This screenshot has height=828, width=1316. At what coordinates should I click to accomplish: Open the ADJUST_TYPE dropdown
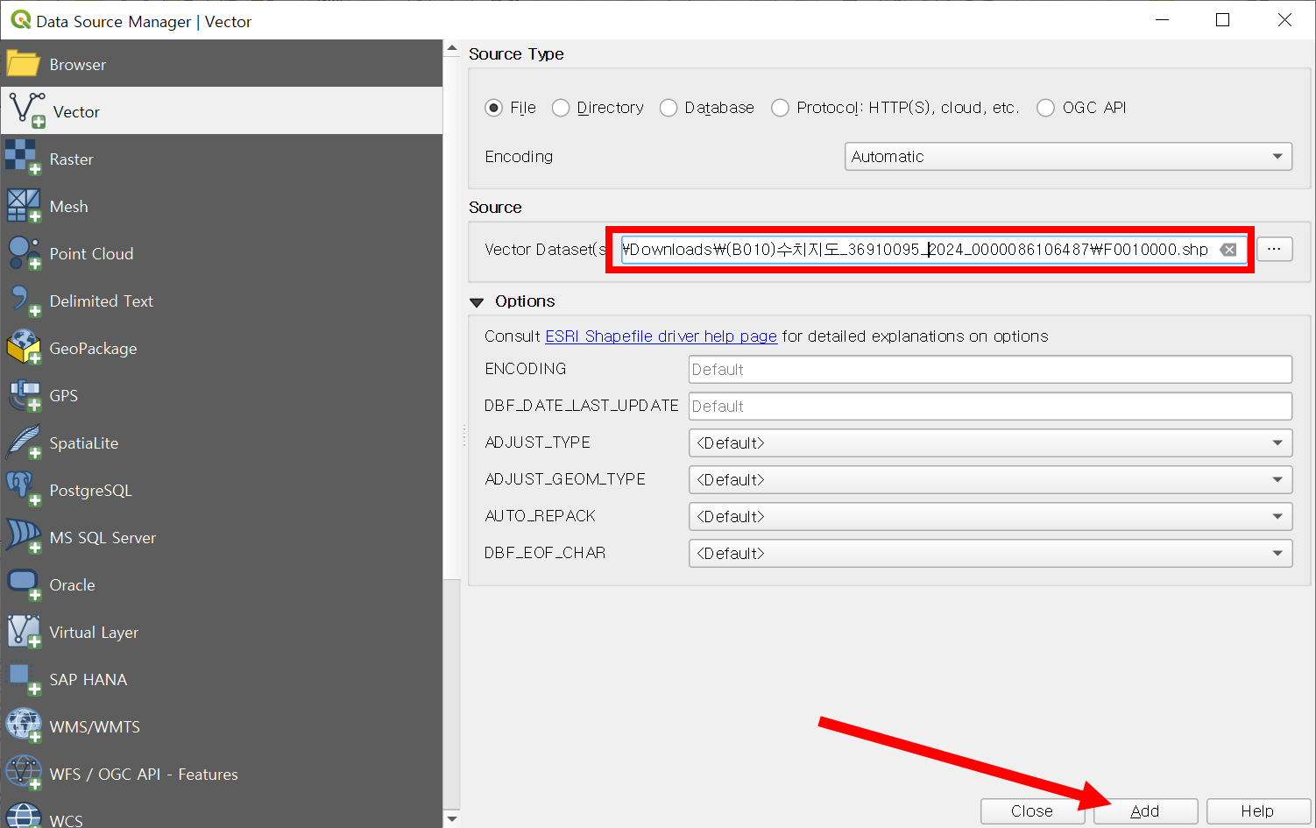(x=990, y=442)
